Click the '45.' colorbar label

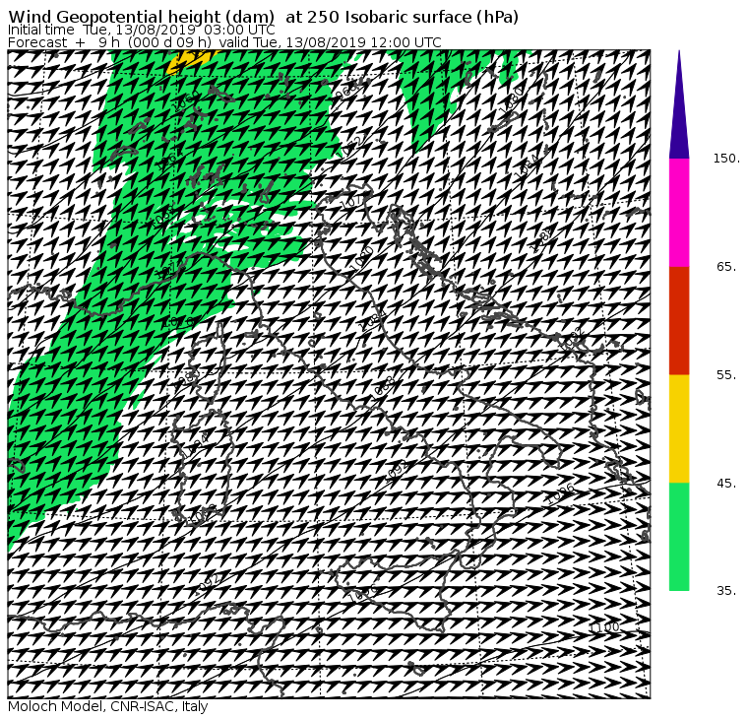726,484
